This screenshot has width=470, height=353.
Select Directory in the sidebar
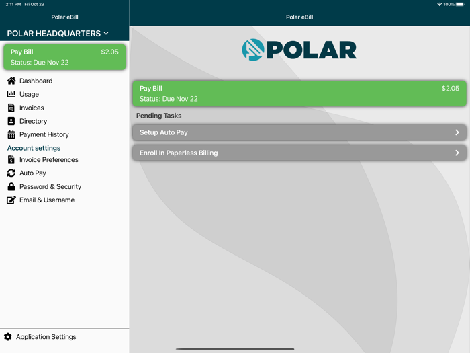click(34, 121)
